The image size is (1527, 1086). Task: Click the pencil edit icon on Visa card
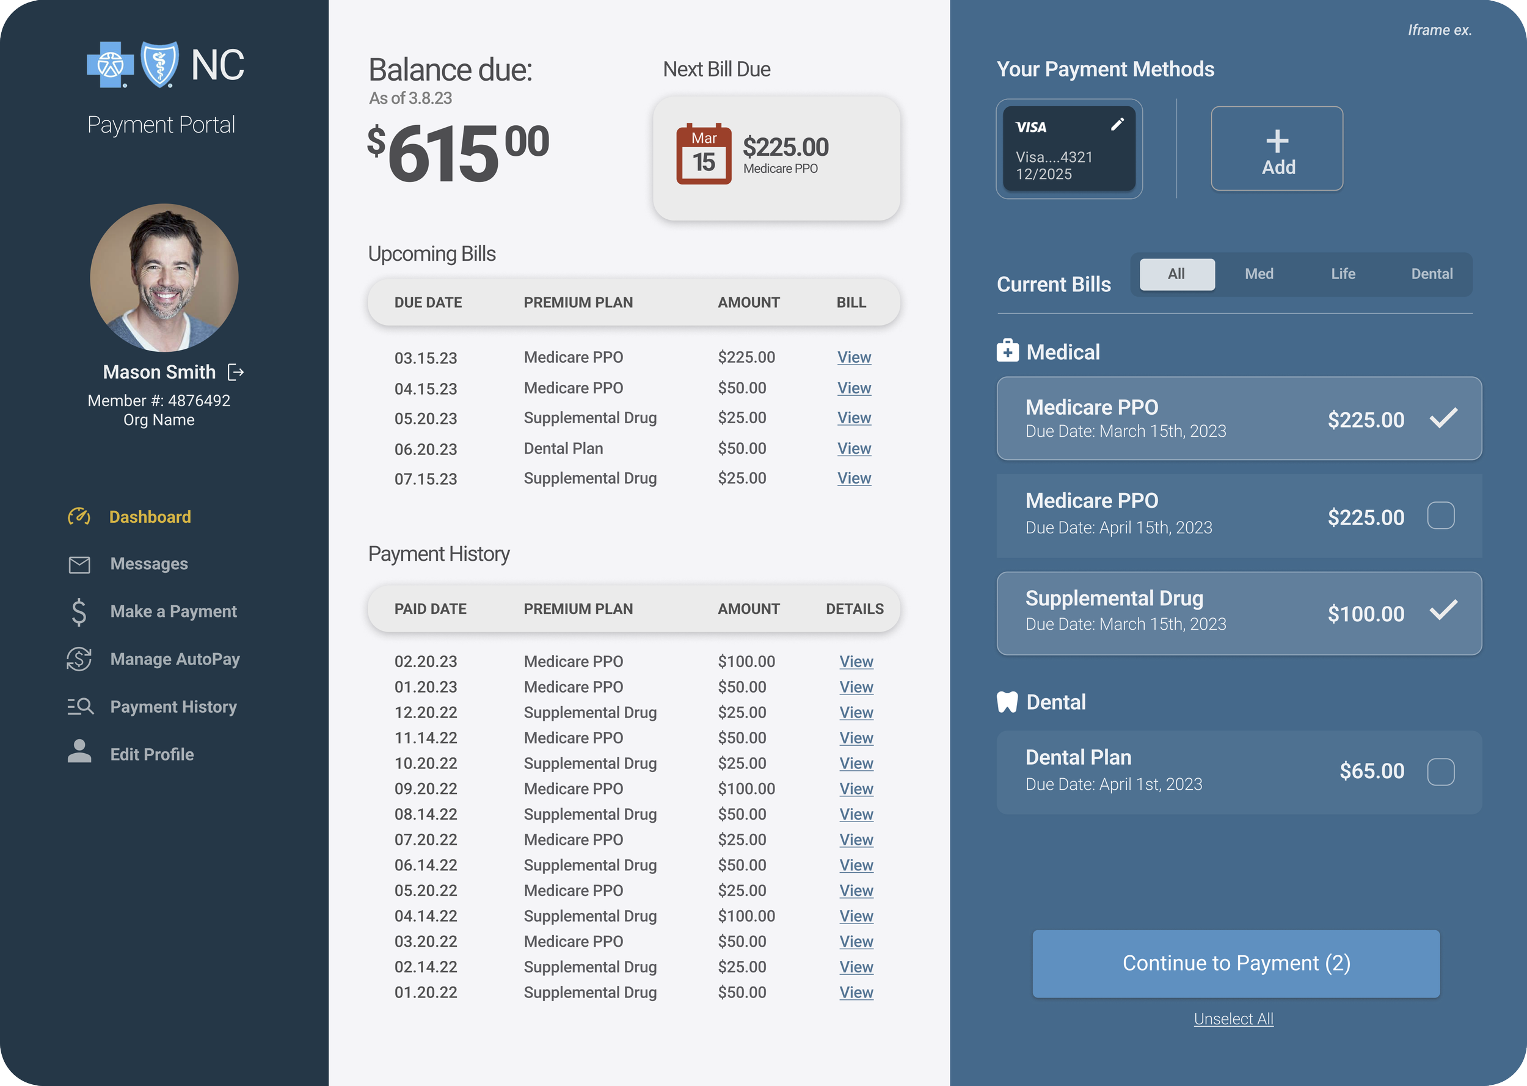[1117, 125]
